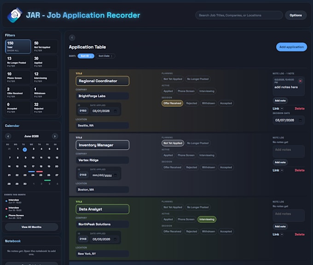
Task: Click the June 2026 month label
Action: [x=32, y=136]
